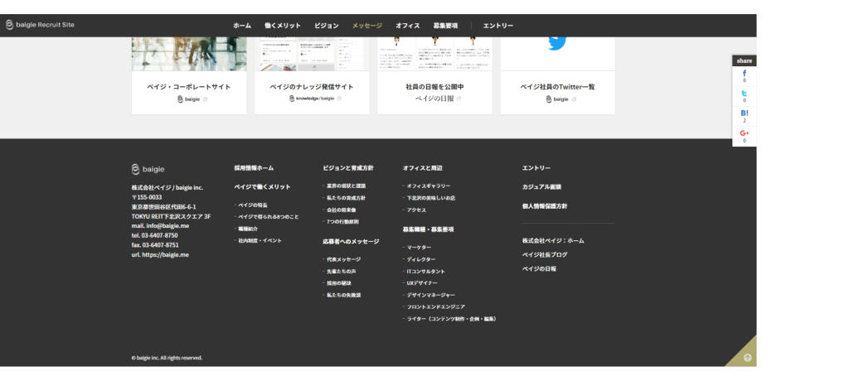Viewport: 849px width, 381px height.
Task: Open マーケター job link
Action: coord(419,248)
